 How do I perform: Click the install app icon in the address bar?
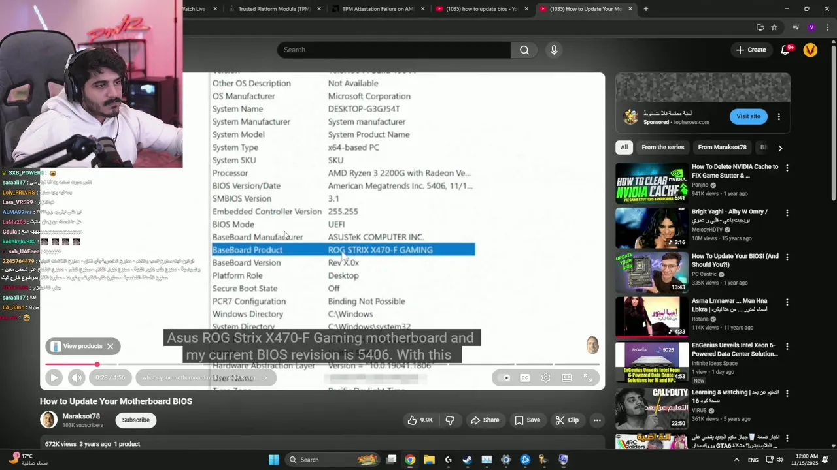tap(760, 27)
